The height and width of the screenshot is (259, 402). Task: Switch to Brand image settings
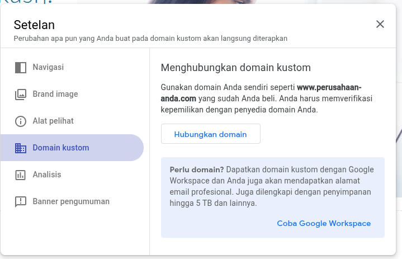tap(72, 94)
